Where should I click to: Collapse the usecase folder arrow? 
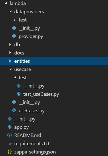click(x=10, y=69)
